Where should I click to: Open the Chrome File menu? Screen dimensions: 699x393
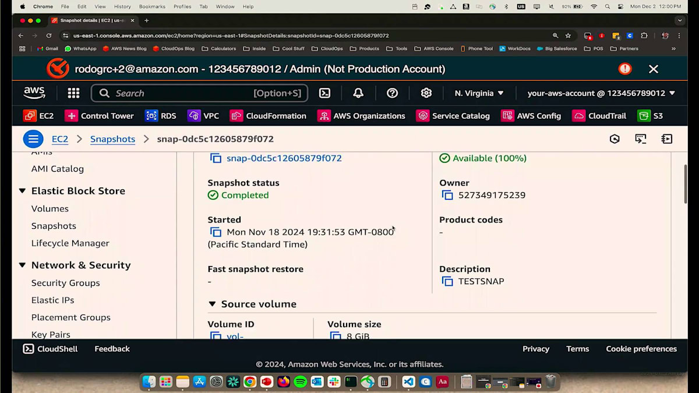coord(65,6)
